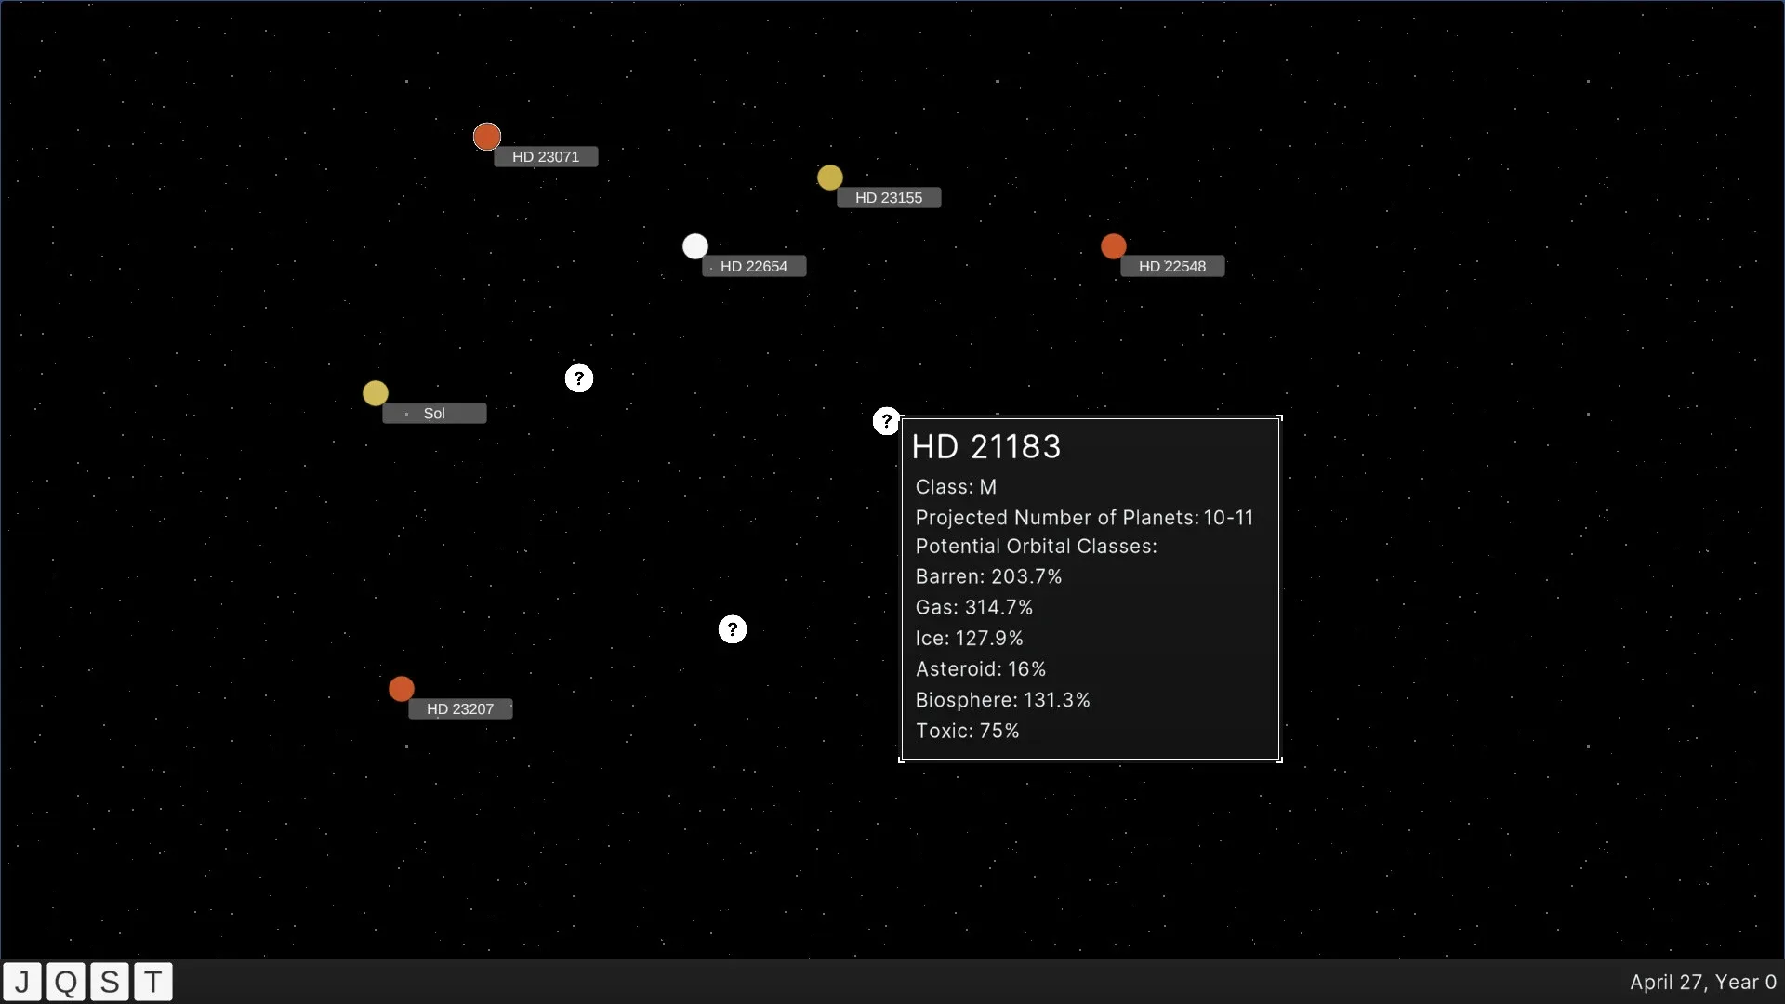
Task: Click the HD 22654 name label
Action: coord(753,267)
